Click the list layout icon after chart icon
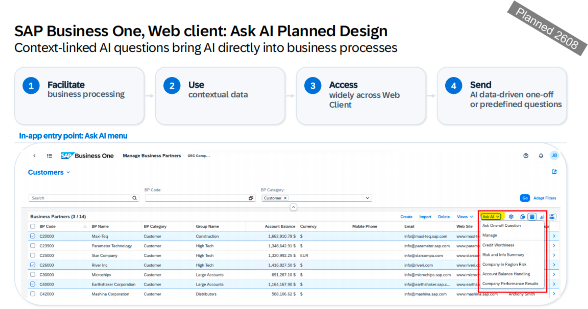 [x=552, y=217]
